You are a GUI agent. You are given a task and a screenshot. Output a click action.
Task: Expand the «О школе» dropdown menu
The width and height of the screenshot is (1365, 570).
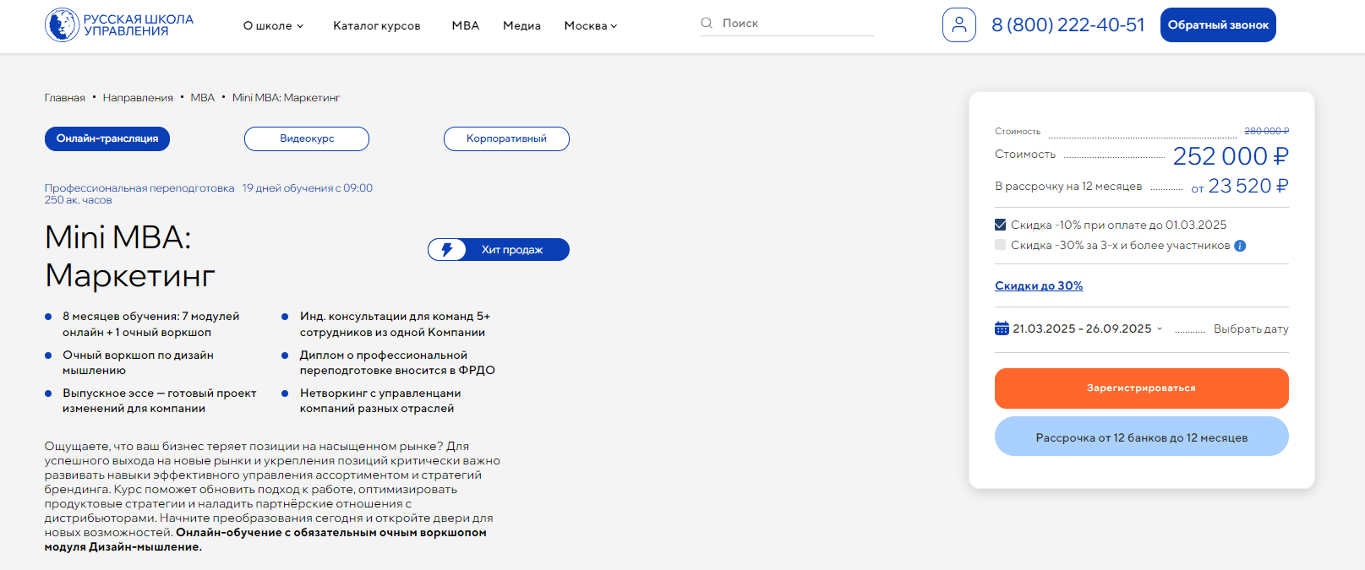tap(273, 26)
